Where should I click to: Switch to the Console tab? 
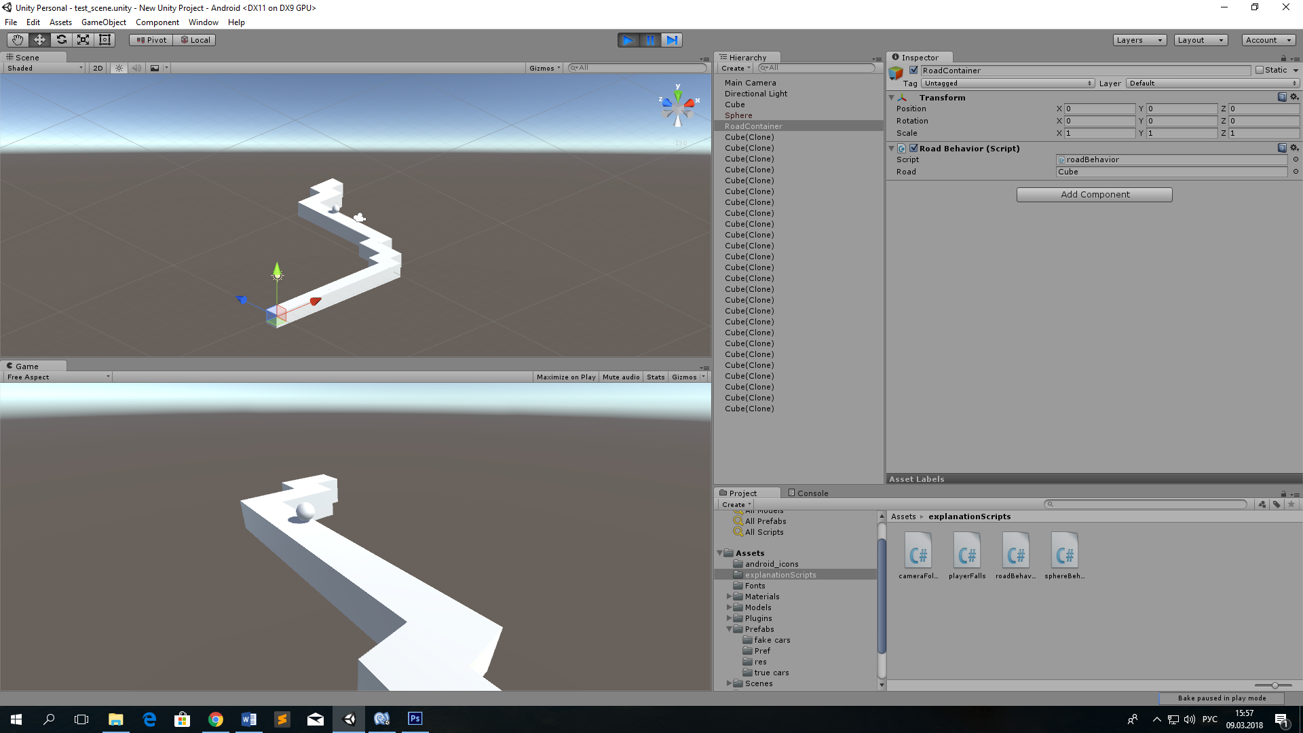coord(808,492)
